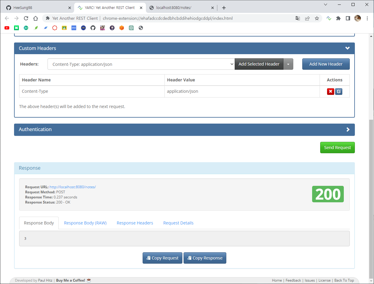Open the red dashed circle bookmark
This screenshot has width=374, height=284.
(55, 28)
